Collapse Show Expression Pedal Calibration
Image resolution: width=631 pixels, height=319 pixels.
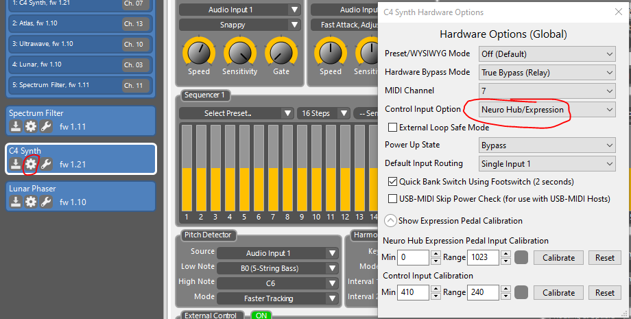[390, 221]
